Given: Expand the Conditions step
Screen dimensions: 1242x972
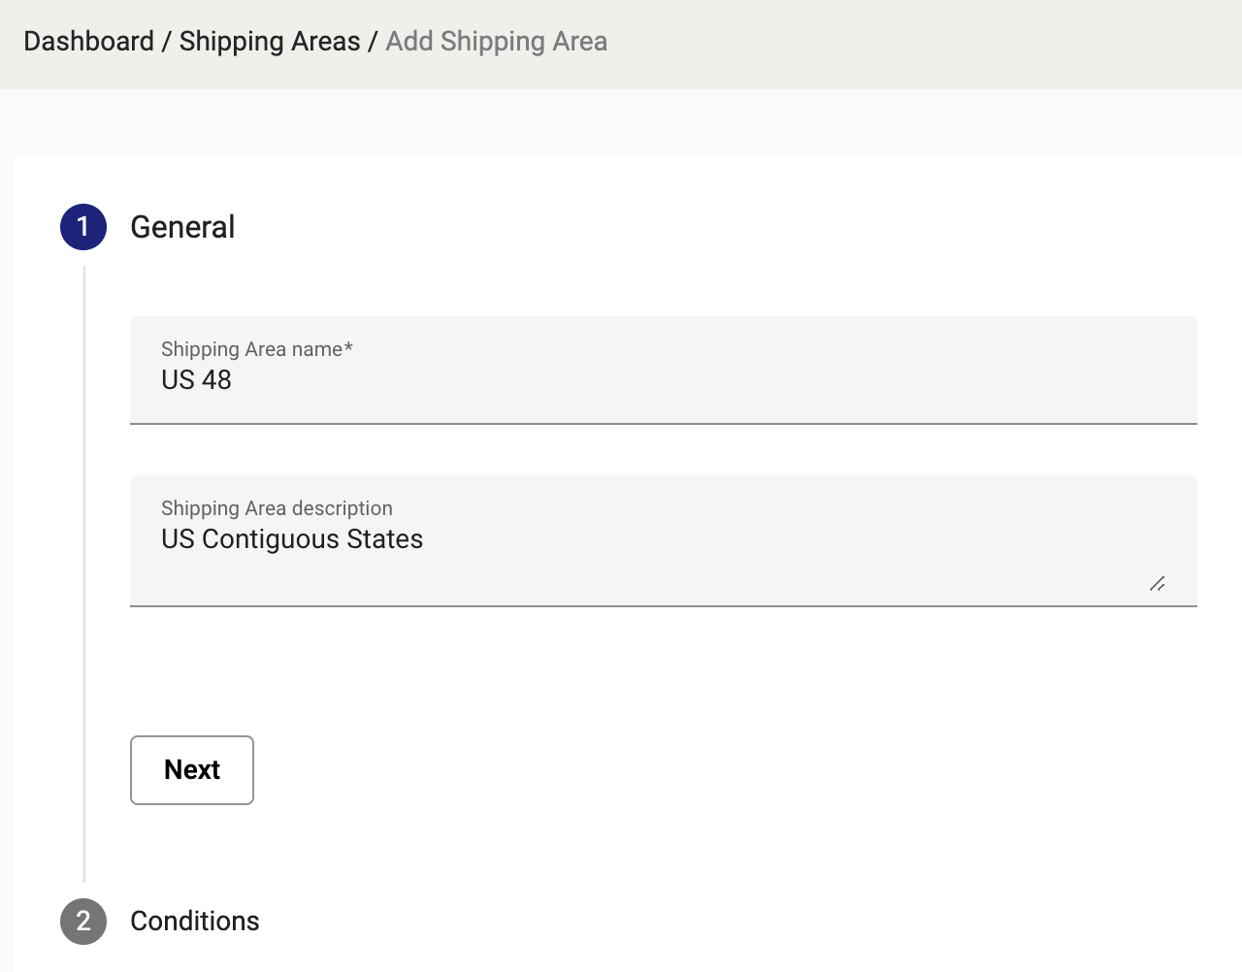Looking at the screenshot, I should tap(195, 922).
